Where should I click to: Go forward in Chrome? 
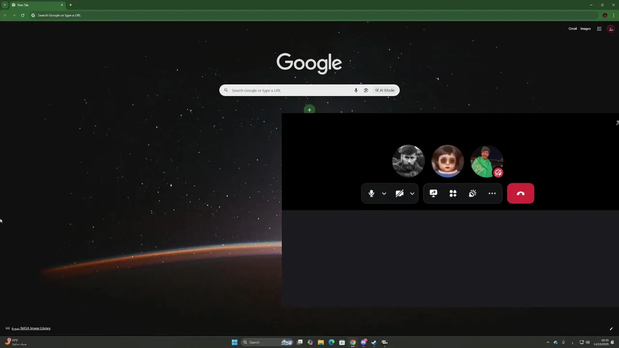(x=14, y=15)
